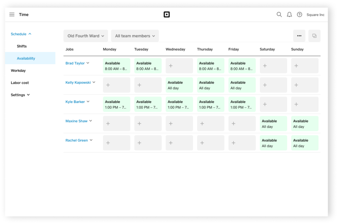
Task: Open Kyle Barker's Monday 1:00 PM availability
Action: coord(117,104)
